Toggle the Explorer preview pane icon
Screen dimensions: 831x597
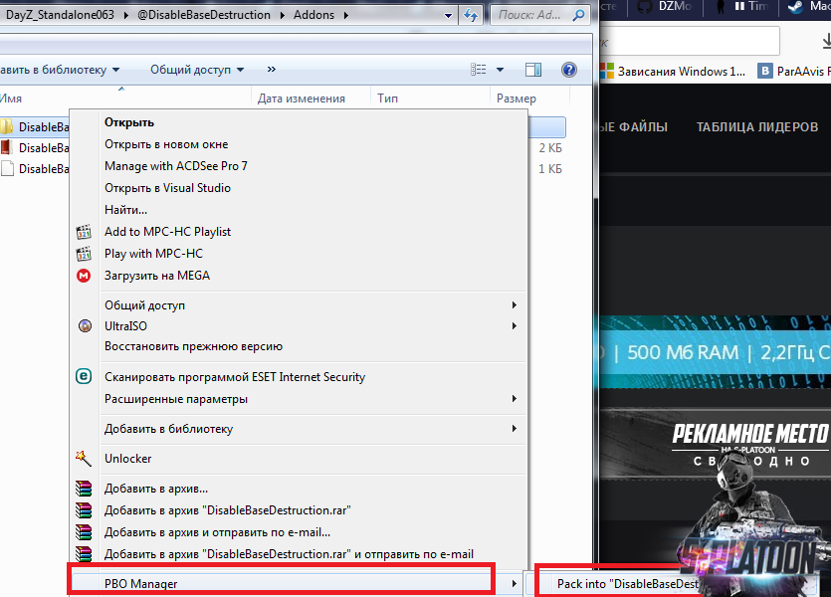tap(533, 70)
